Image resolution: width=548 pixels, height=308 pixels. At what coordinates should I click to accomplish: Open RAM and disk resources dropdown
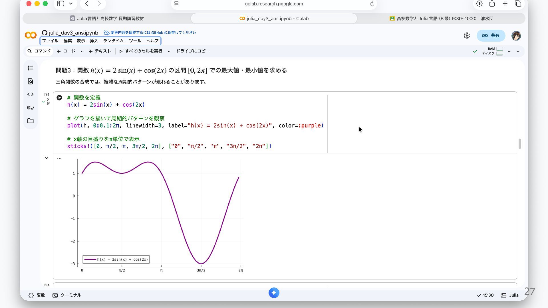(x=509, y=51)
